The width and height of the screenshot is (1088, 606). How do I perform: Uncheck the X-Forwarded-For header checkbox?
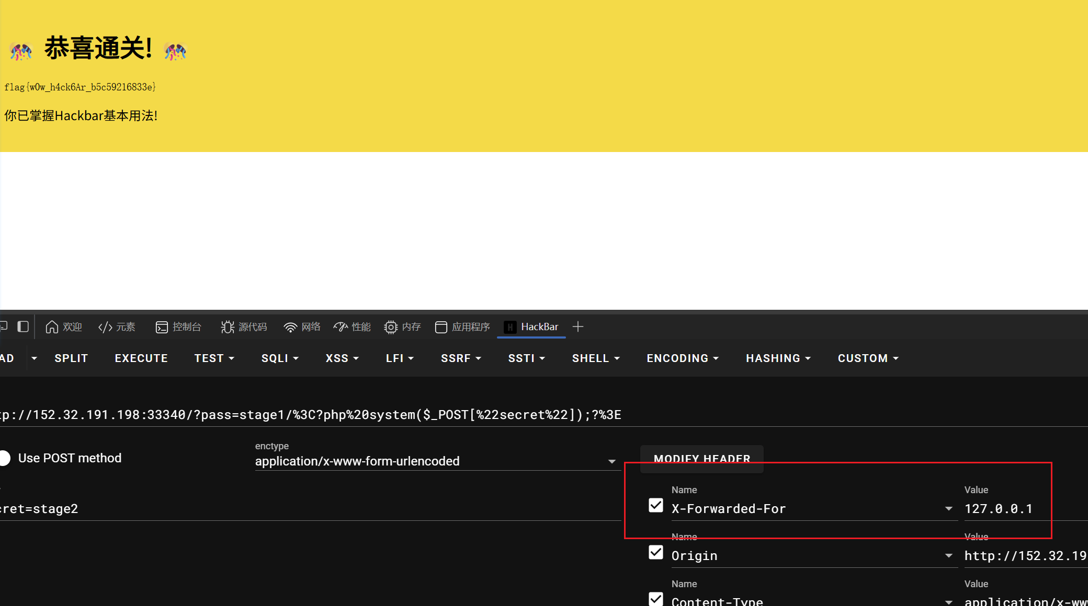[x=656, y=505]
